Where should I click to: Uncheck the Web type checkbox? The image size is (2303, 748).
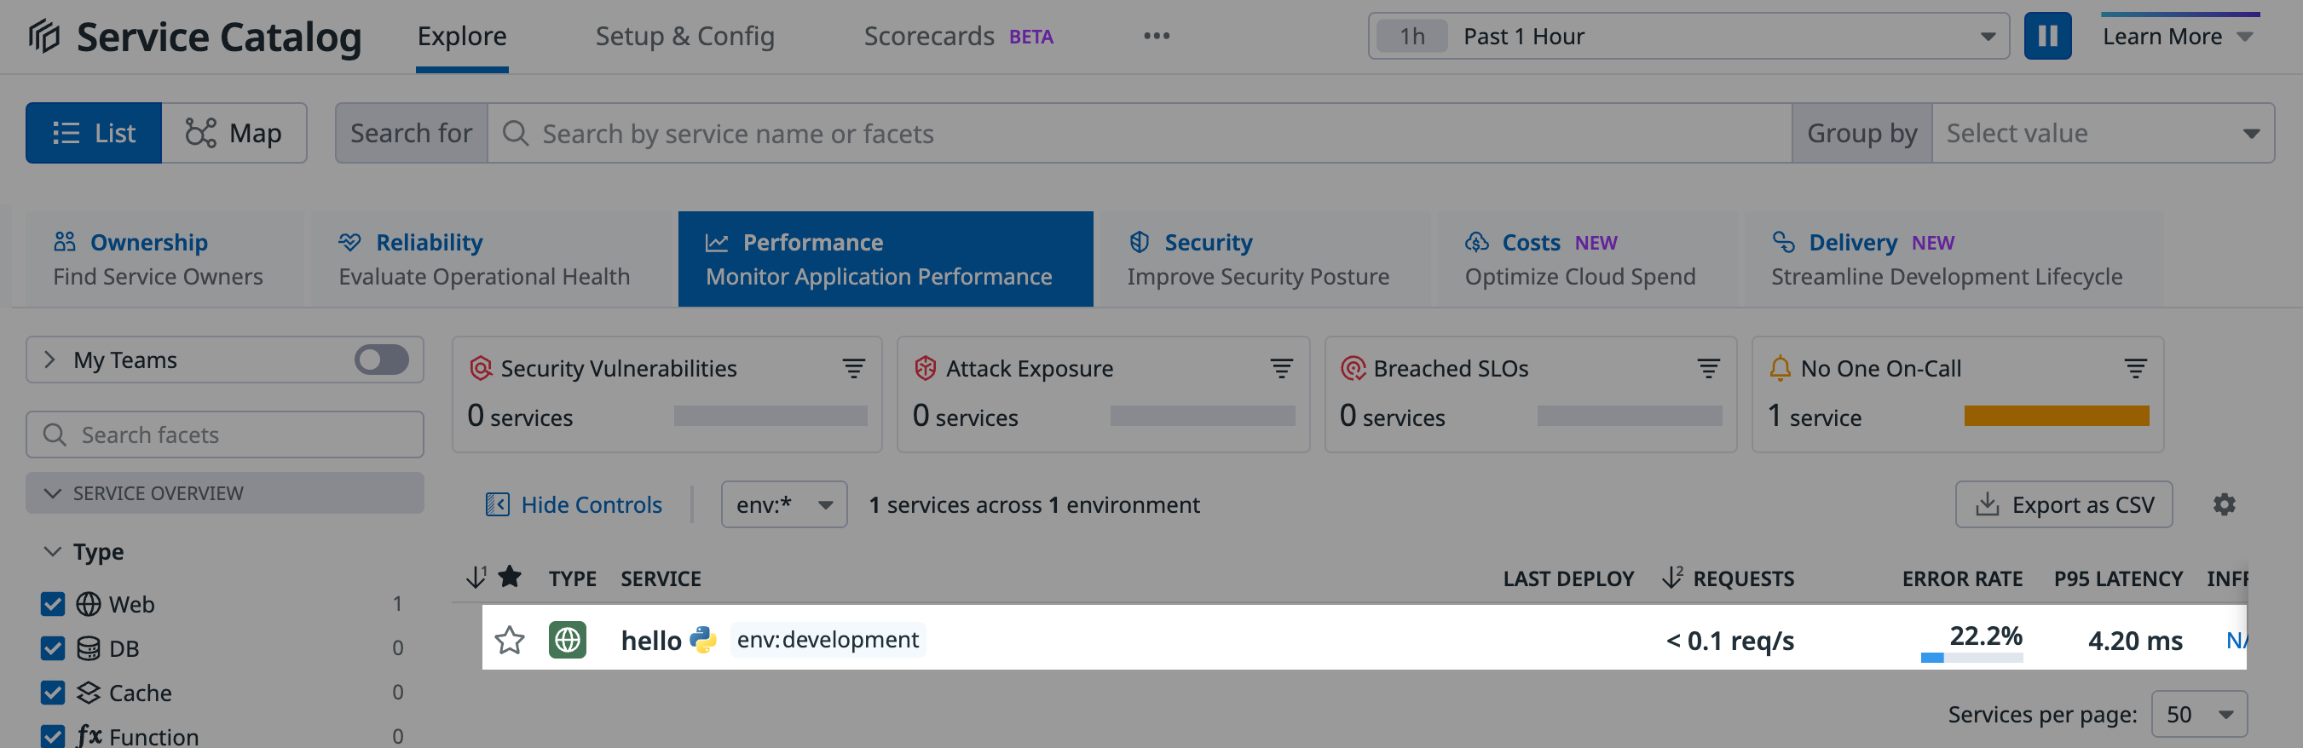tap(53, 604)
